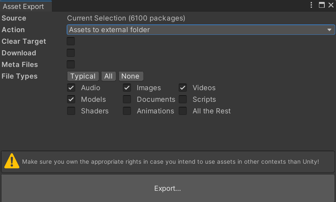
Task: Open the Asset Export window options menu
Action: click(x=311, y=5)
